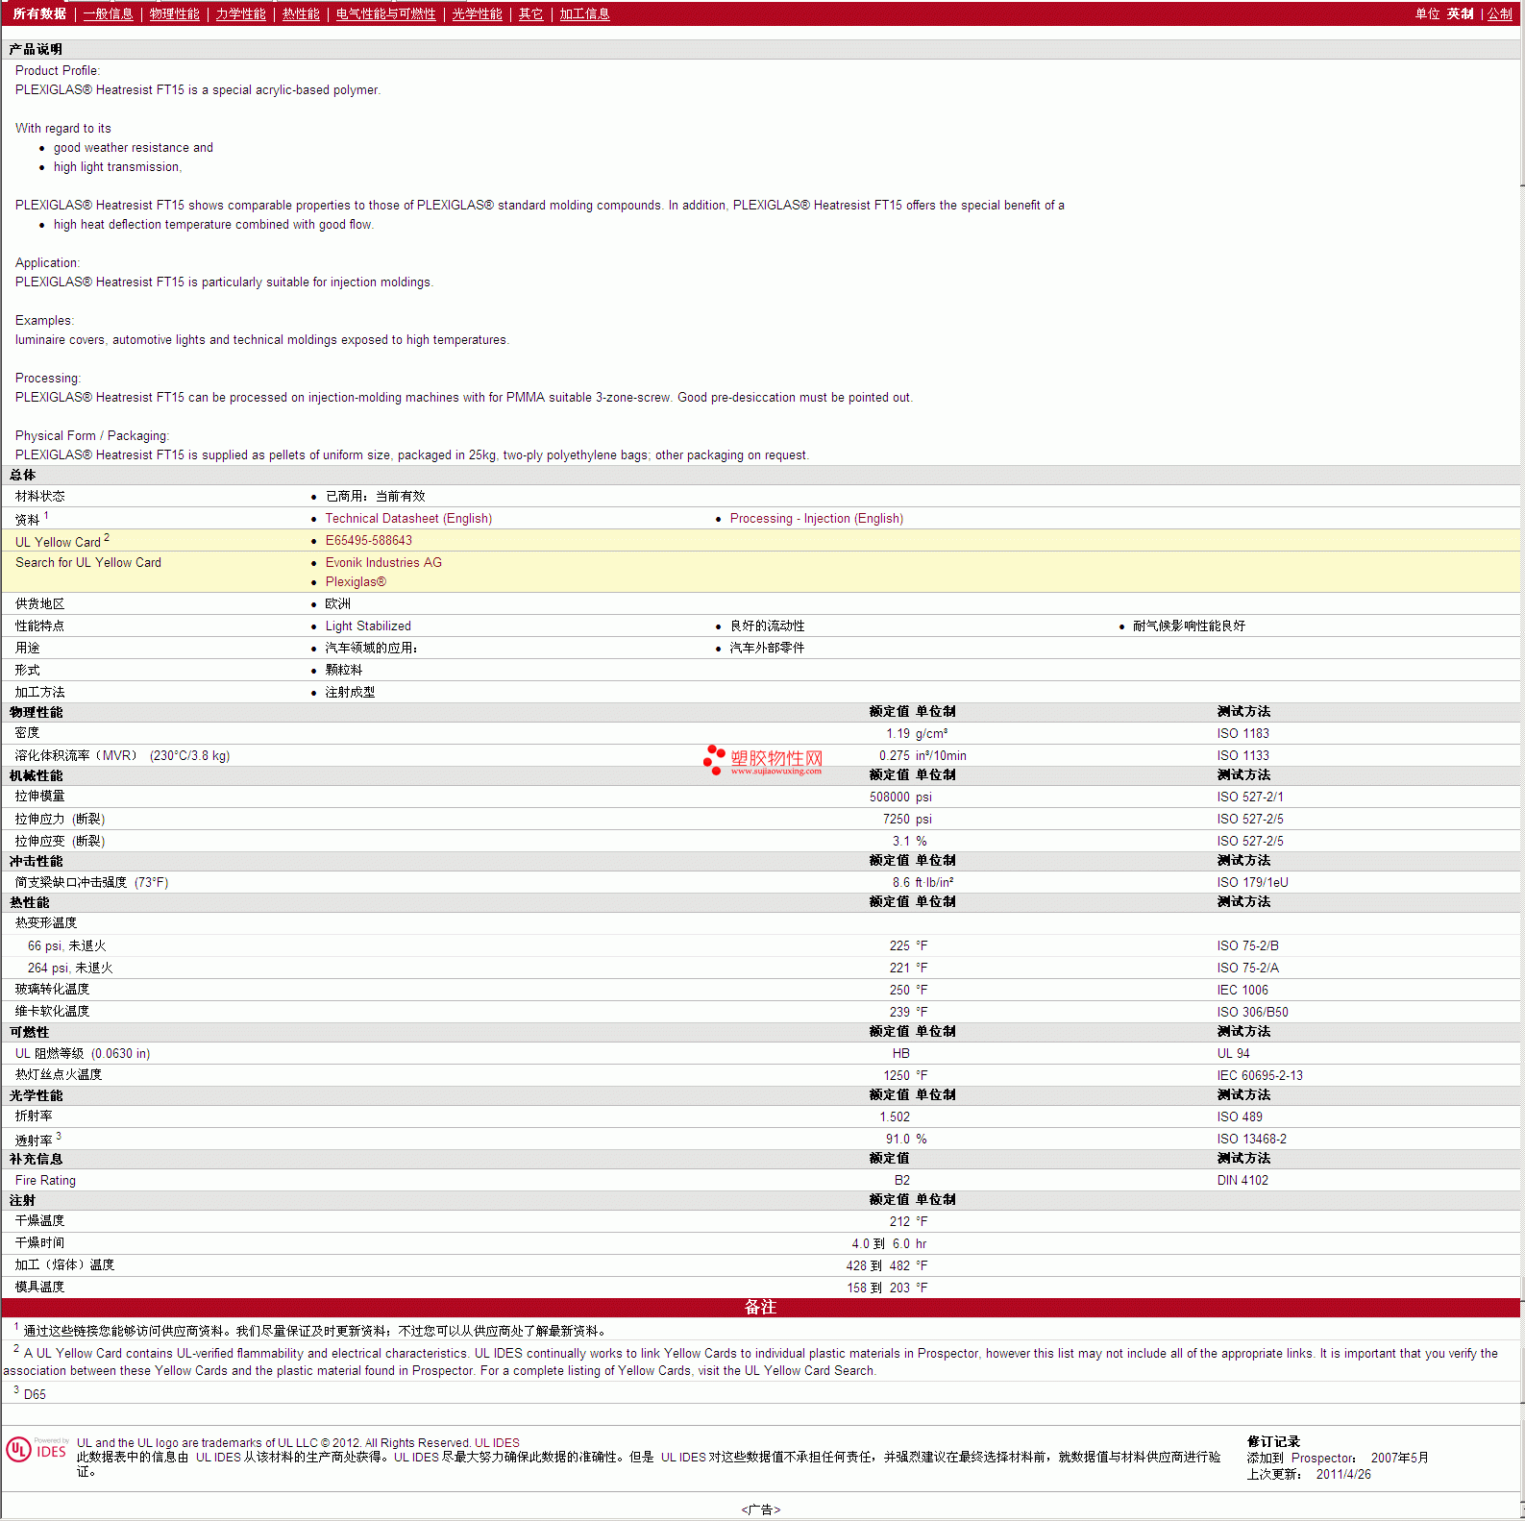The image size is (1525, 1521).
Task: Click 玻璃转化温度 row label
Action: tap(52, 989)
